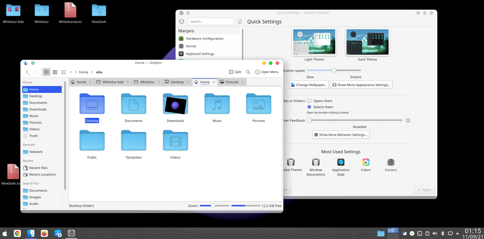The image size is (484, 239).
Task: Switch to WhiteSur-kde tab in Dolphin
Action: tap(113, 82)
